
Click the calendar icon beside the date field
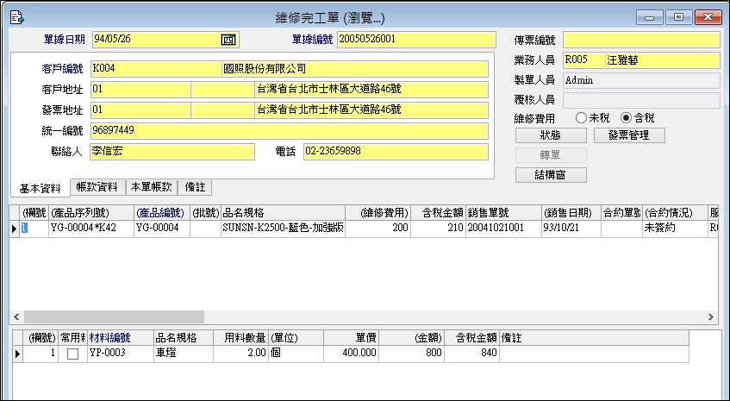pyautogui.click(x=228, y=40)
